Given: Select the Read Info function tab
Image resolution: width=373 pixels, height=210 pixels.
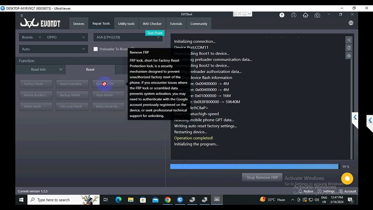Looking at the screenshot, I should click(x=40, y=69).
